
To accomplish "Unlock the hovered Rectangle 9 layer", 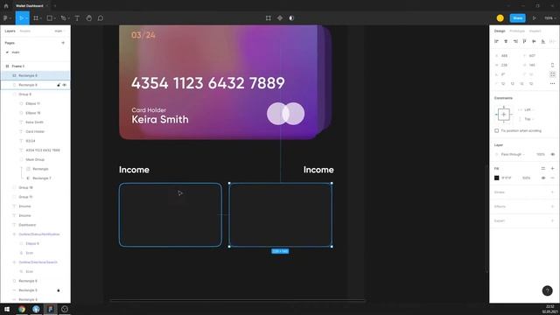I will [x=59, y=85].
